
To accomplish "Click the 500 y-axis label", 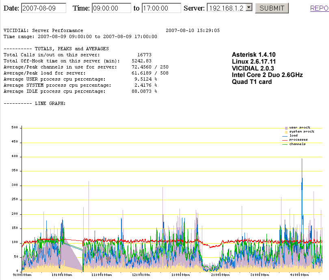I will (x=15, y=127).
